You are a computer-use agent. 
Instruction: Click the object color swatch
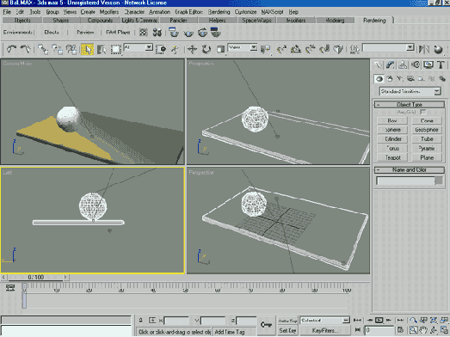438,181
